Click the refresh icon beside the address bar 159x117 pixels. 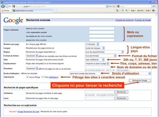pyautogui.click(x=110, y=7)
